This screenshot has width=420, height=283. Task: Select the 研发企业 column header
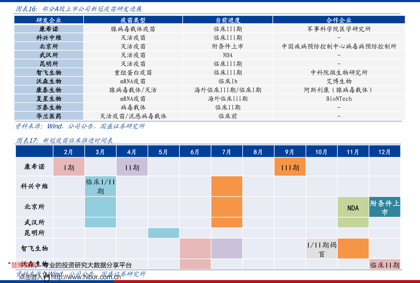pyautogui.click(x=49, y=20)
